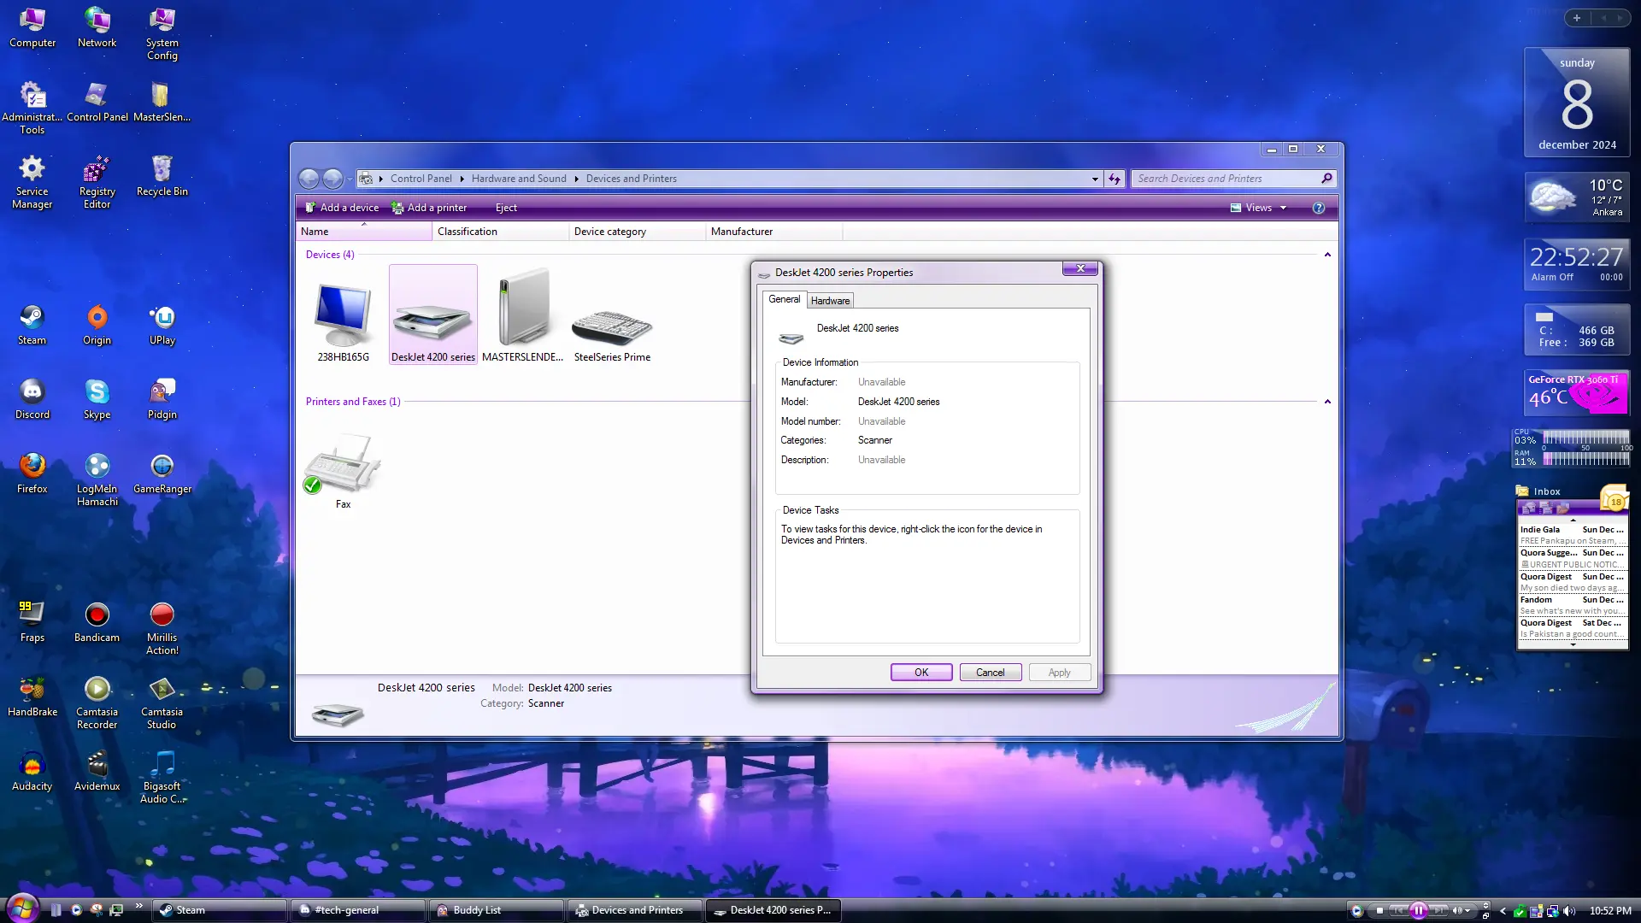Open the Pidgin desktop shortcut
1641x923 pixels.
(162, 400)
